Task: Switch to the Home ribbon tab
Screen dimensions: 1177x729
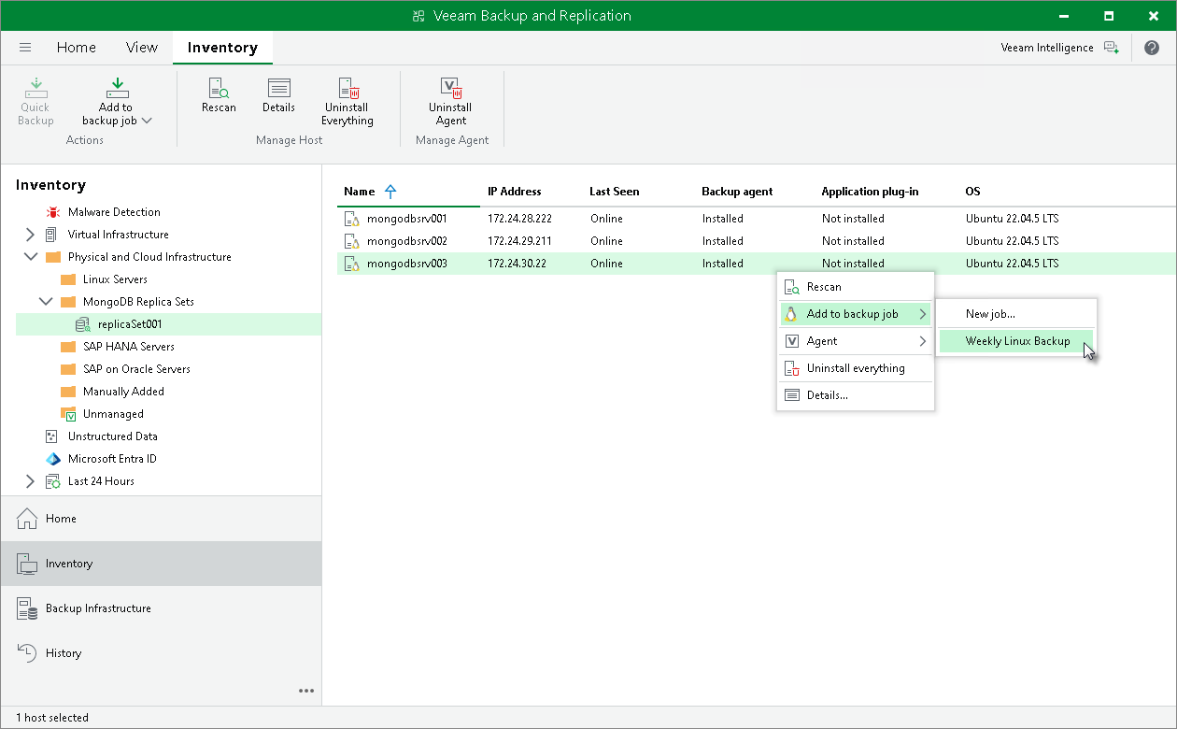Action: point(76,48)
